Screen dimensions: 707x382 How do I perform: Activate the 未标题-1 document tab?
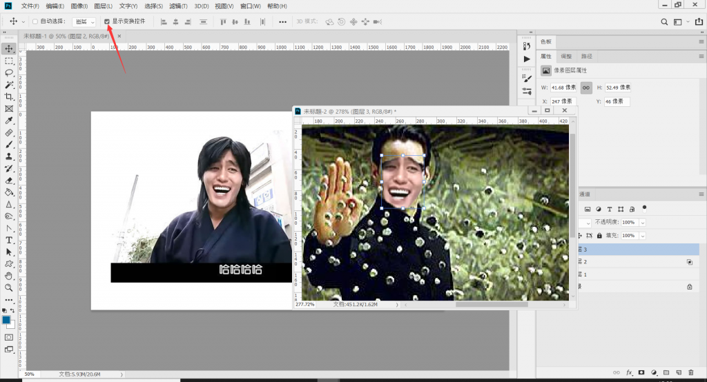(66, 36)
